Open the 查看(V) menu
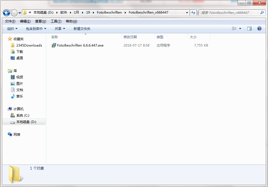This screenshot has height=187, width=268. (40, 21)
